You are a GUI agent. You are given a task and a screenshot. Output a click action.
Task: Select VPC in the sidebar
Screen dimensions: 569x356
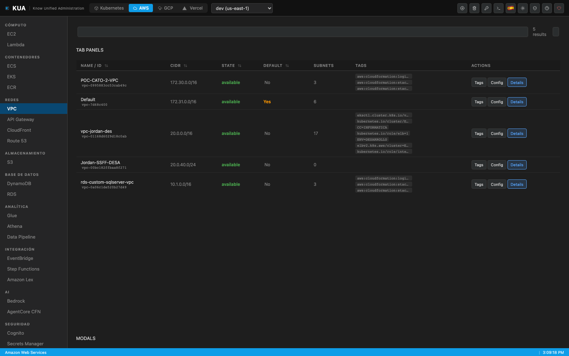34,109
